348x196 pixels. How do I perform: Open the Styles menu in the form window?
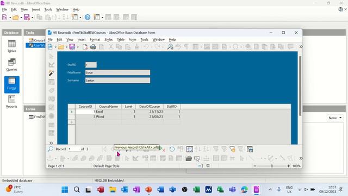[x=109, y=40]
